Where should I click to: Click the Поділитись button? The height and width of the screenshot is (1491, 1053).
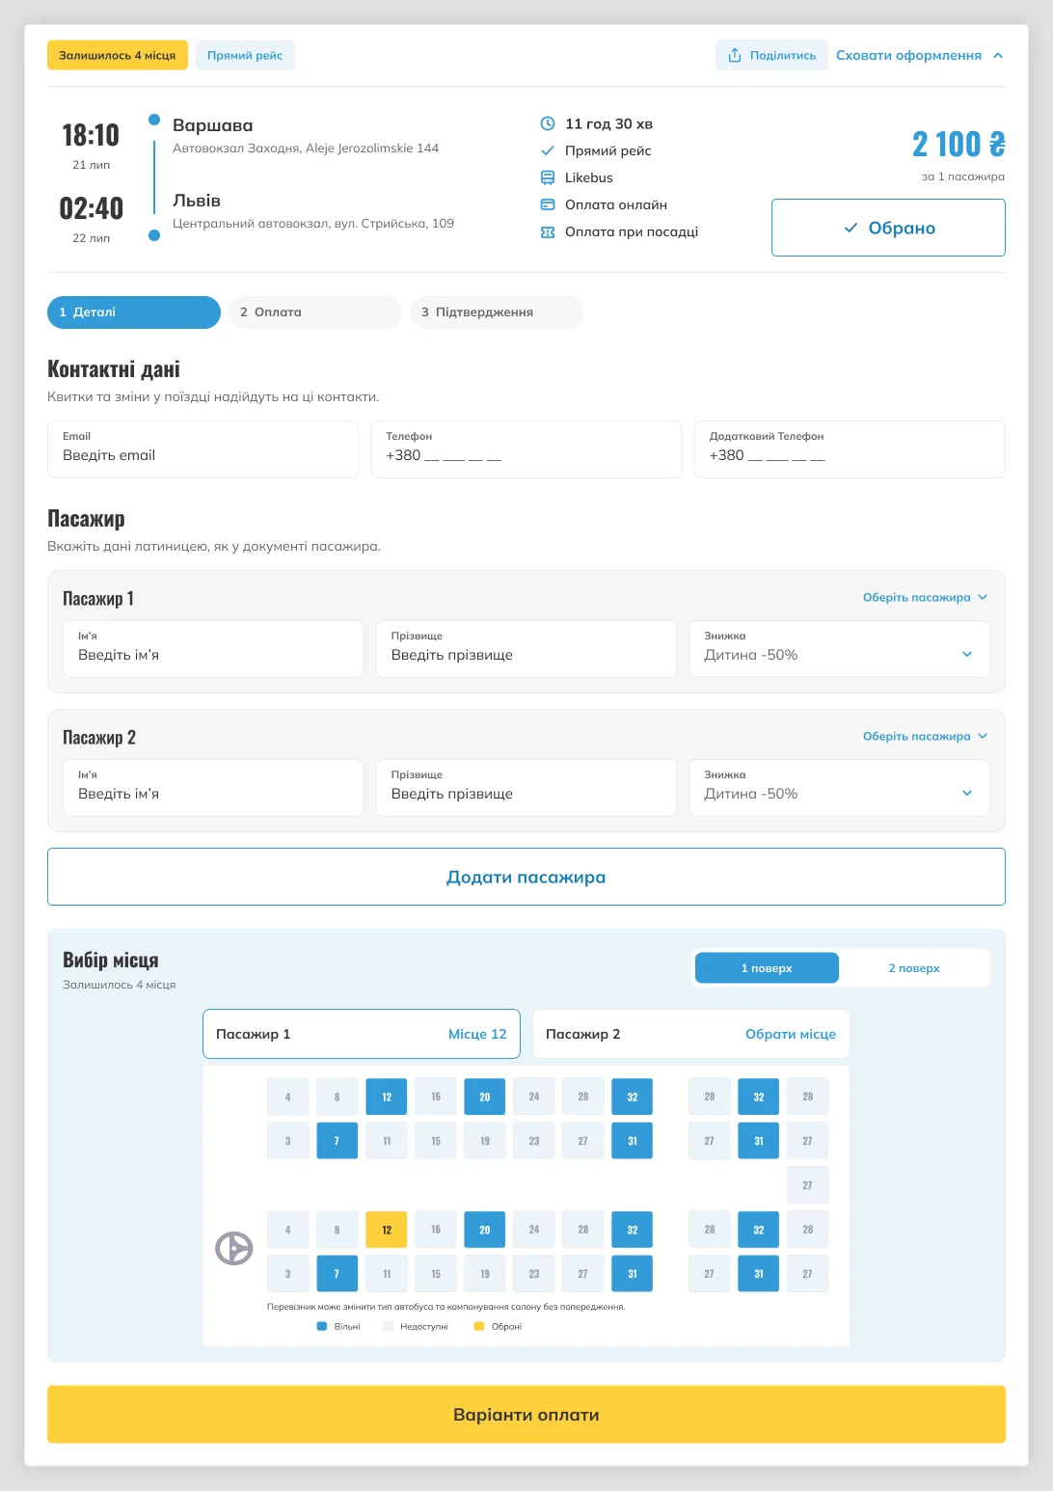(x=771, y=55)
